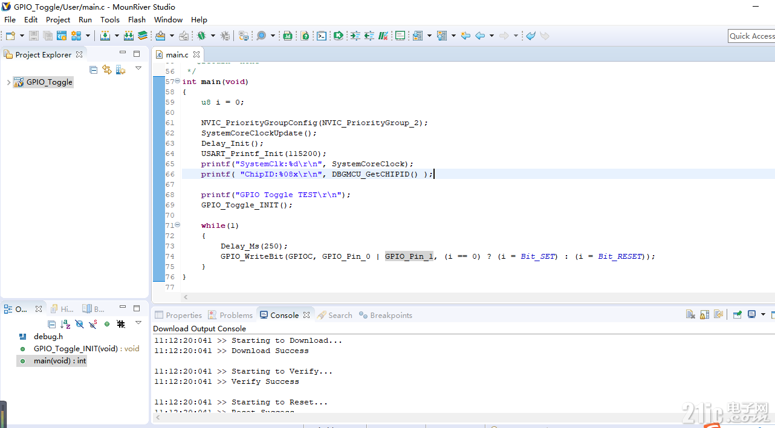This screenshot has height=428, width=775.
Task: Go to last edit location arrow
Action: (465, 36)
